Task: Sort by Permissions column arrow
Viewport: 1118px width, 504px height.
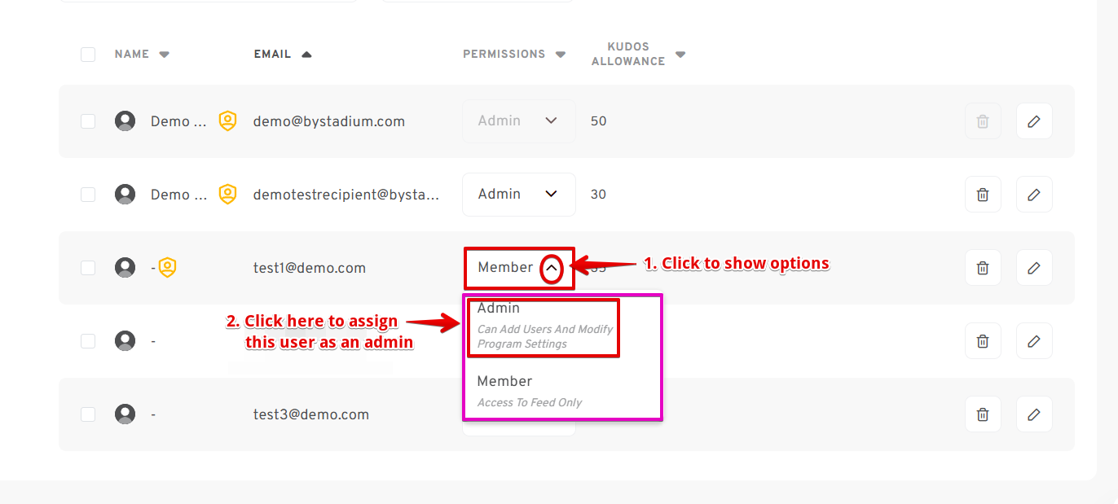Action: 561,55
